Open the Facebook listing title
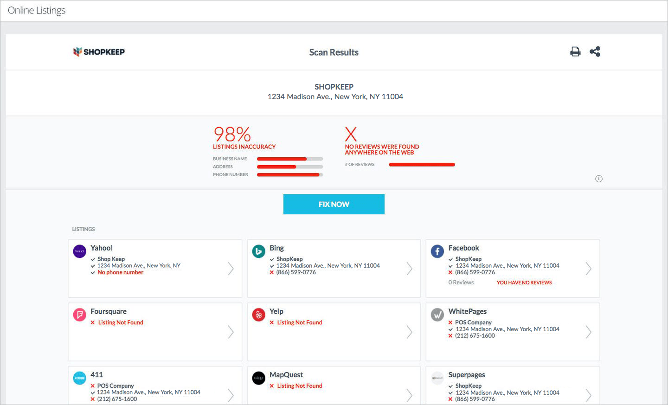The image size is (668, 405). click(463, 248)
